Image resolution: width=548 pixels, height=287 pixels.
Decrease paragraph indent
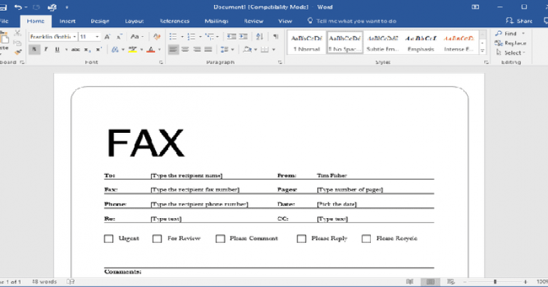(x=231, y=37)
